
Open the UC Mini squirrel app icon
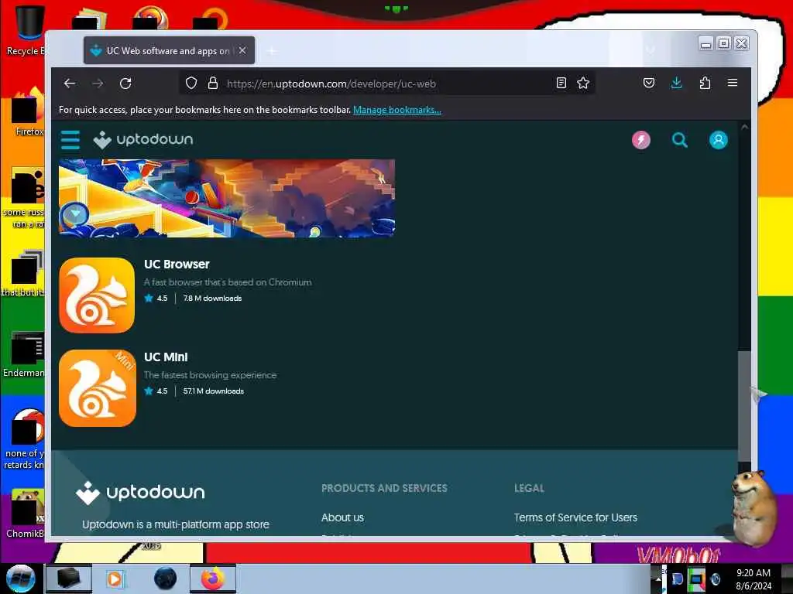97,388
